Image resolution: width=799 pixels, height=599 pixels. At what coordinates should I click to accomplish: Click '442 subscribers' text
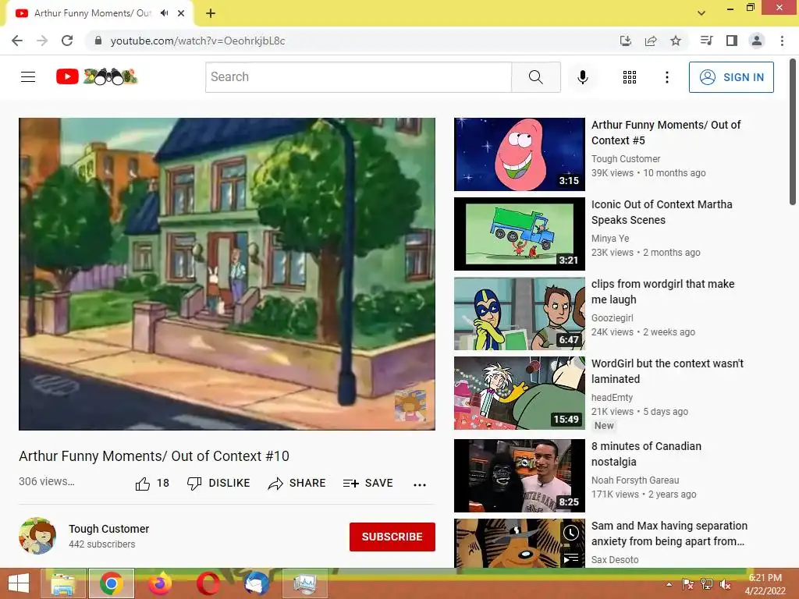[102, 544]
